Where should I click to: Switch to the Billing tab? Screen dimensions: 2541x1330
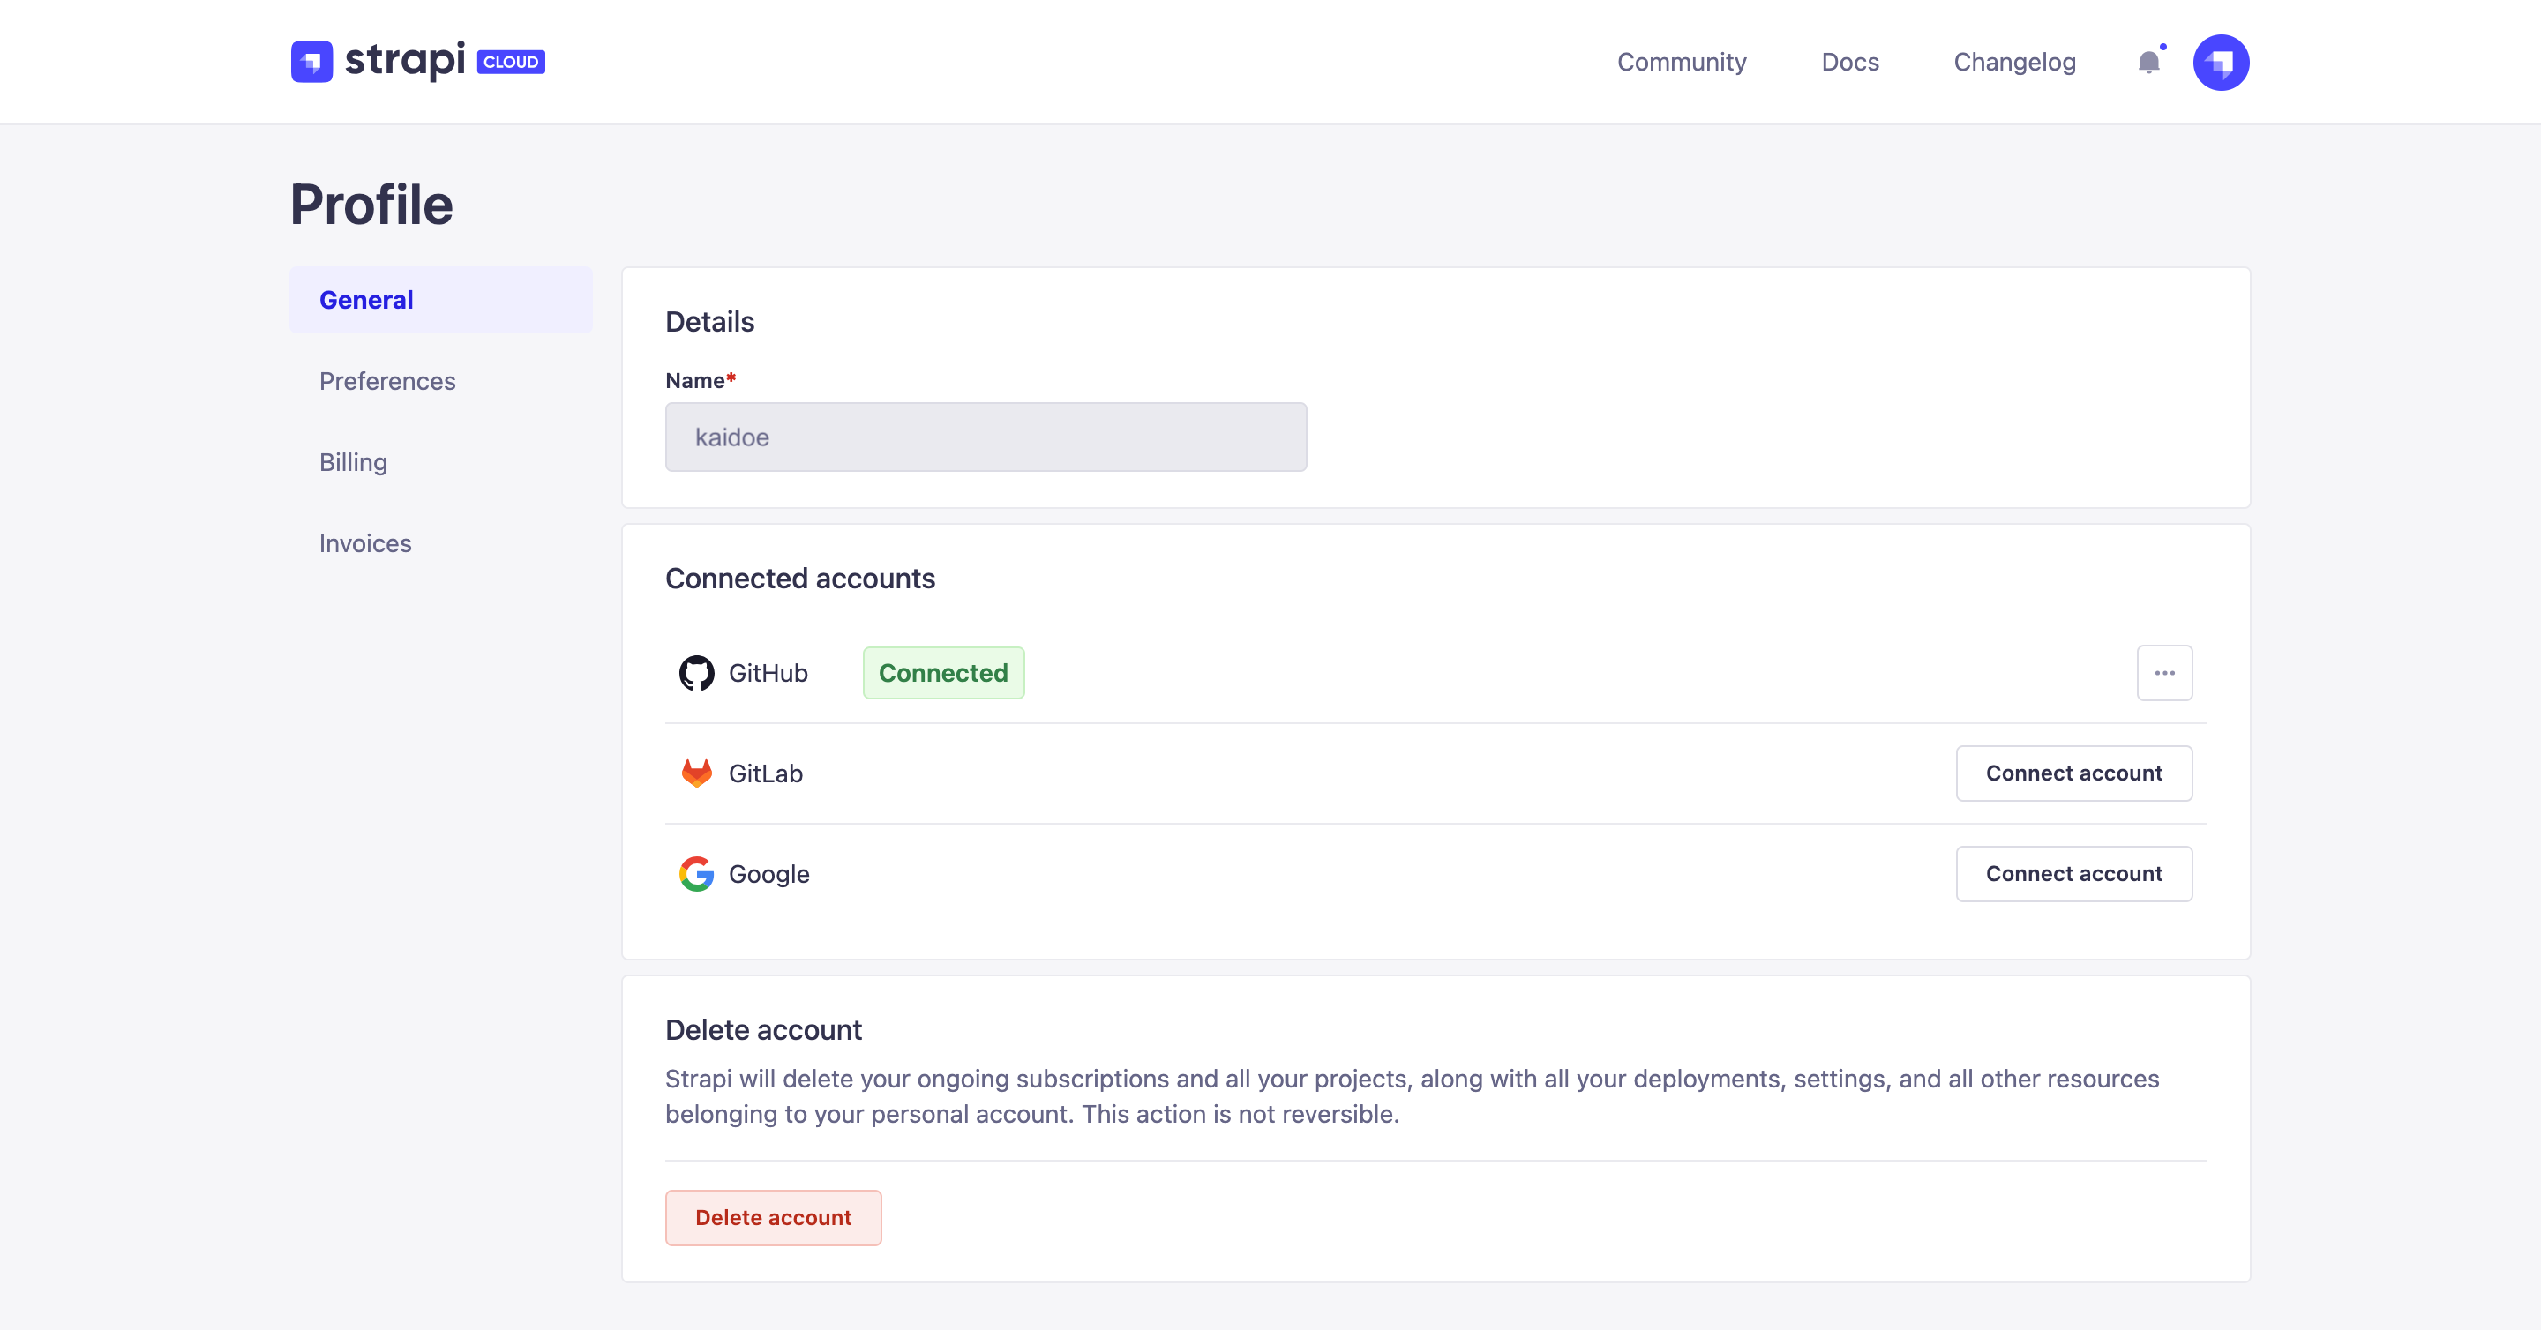point(352,461)
